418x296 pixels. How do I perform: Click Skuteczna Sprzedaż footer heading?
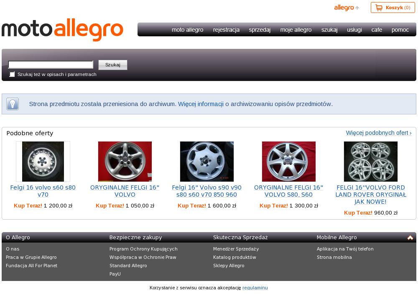pyautogui.click(x=240, y=238)
